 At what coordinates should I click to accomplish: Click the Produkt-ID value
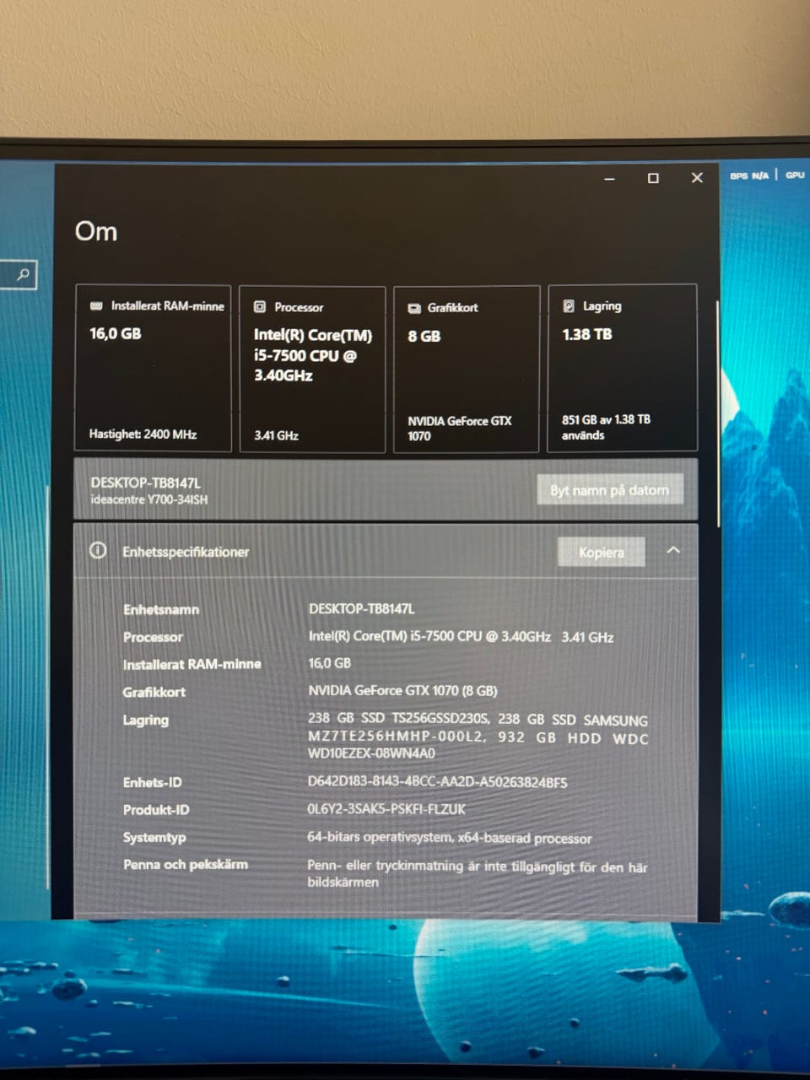click(x=386, y=809)
